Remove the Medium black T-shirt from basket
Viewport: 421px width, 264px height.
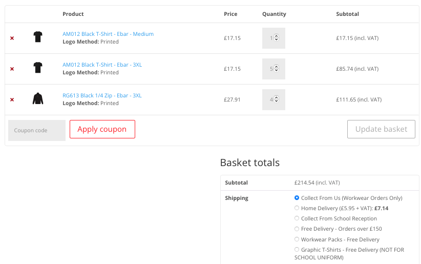tap(12, 38)
